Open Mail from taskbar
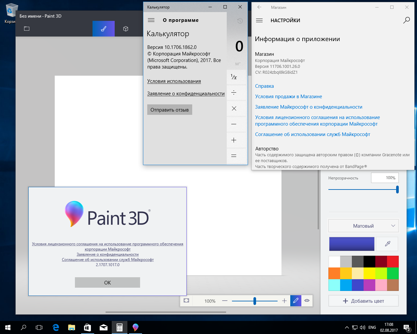This screenshot has height=334, width=417. 104,327
